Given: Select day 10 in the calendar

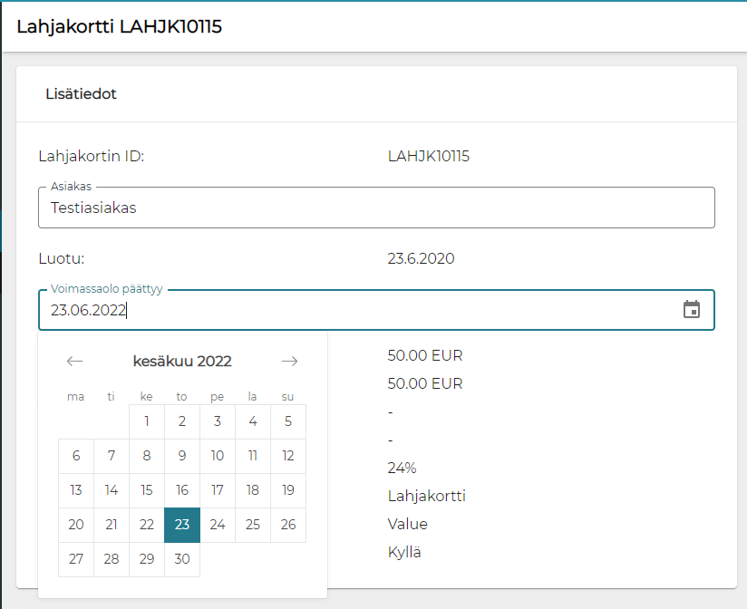Looking at the screenshot, I should pos(218,456).
